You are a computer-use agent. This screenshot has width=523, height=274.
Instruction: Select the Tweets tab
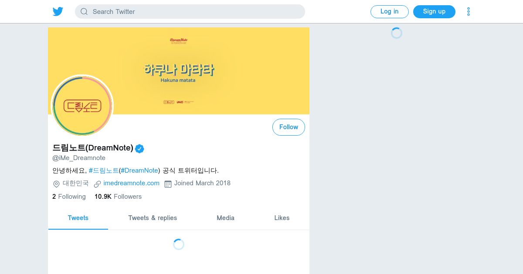(x=78, y=218)
